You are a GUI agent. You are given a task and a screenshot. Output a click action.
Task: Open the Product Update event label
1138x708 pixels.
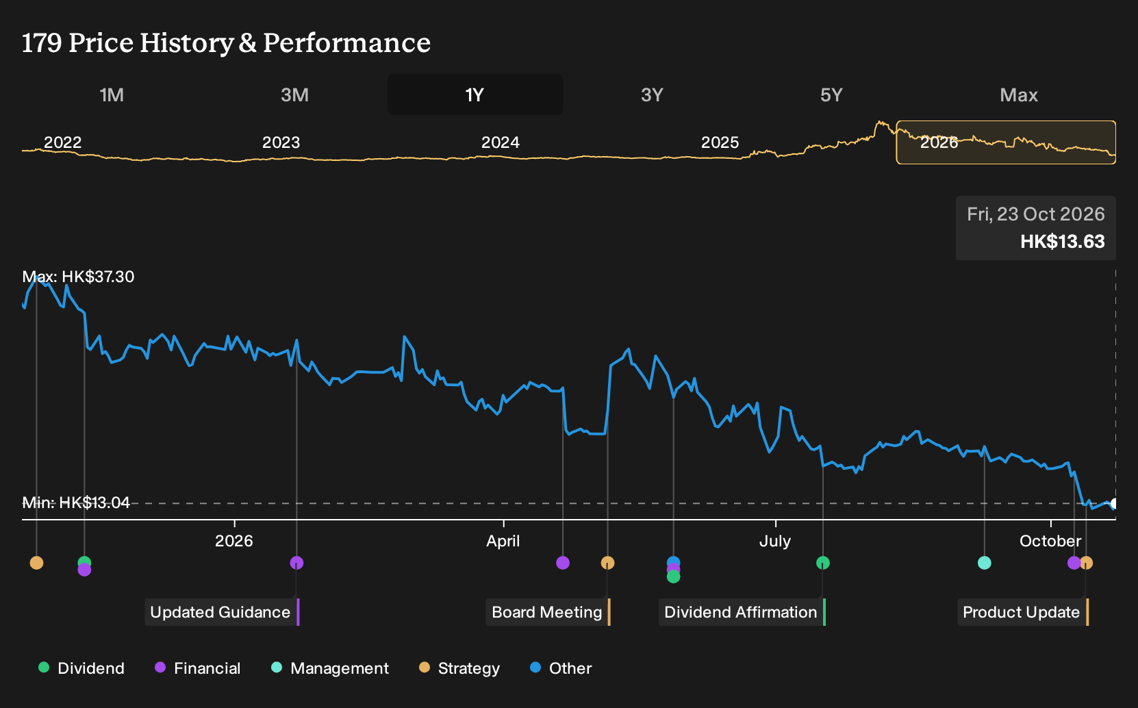pos(1023,612)
